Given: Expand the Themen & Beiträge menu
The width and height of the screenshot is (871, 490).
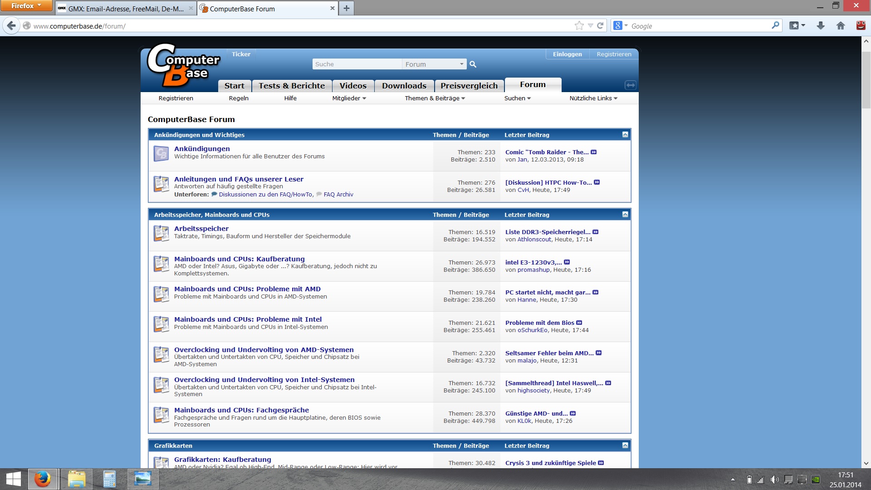Looking at the screenshot, I should 435,98.
